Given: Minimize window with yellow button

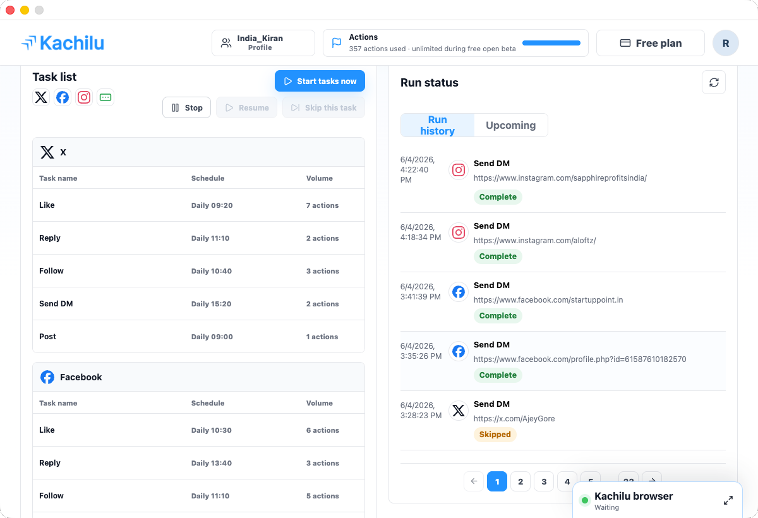Looking at the screenshot, I should tap(25, 10).
